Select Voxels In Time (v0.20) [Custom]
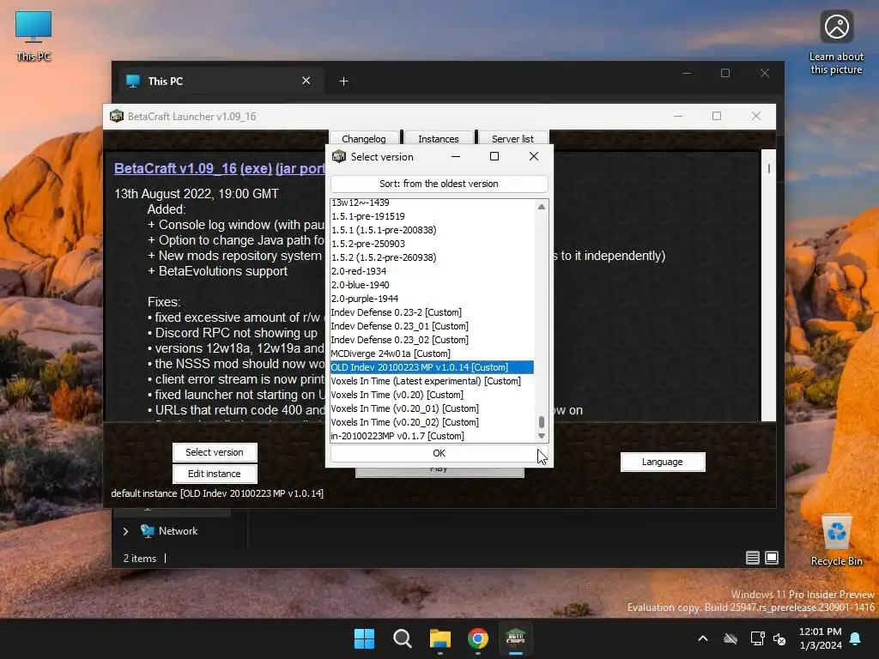This screenshot has width=879, height=659. [x=432, y=395]
